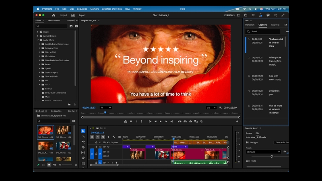The width and height of the screenshot is (322, 181).
Task: Select the Razor tool in toolbar
Action: [x=83, y=147]
